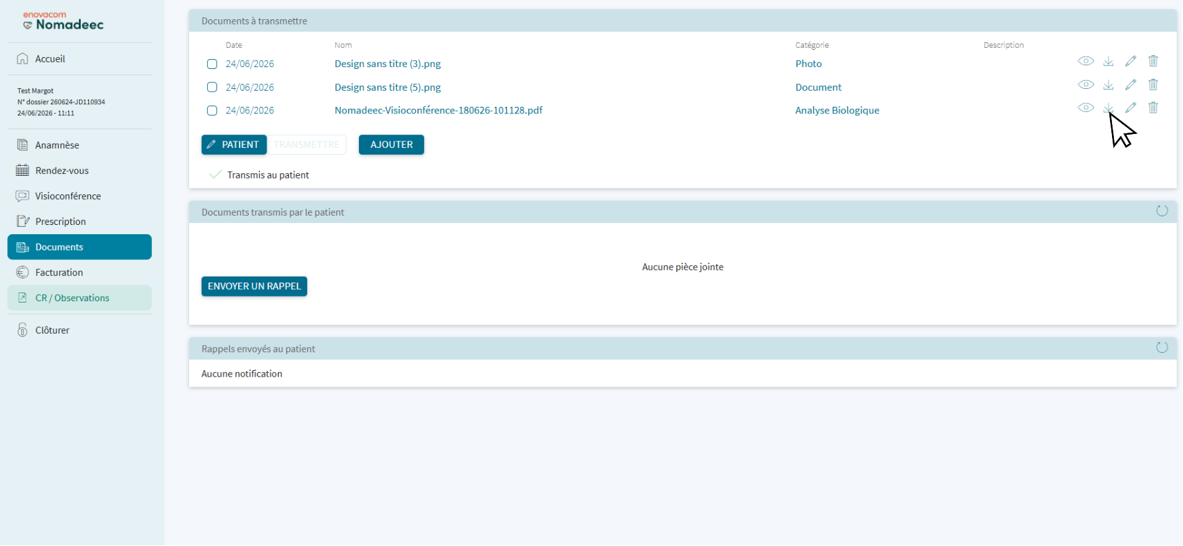The width and height of the screenshot is (1183, 546).
Task: Refresh Rappels envoyés au patient section
Action: (1162, 348)
